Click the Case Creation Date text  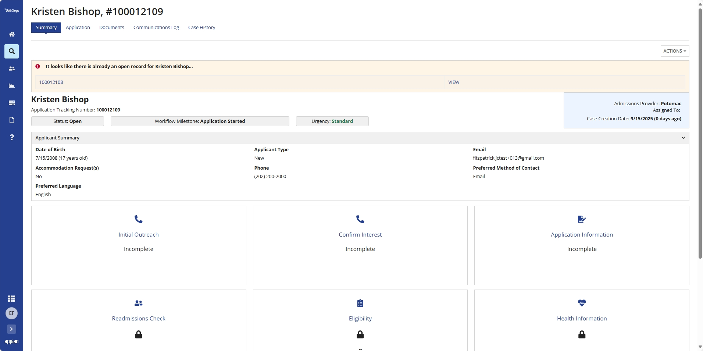(x=634, y=119)
